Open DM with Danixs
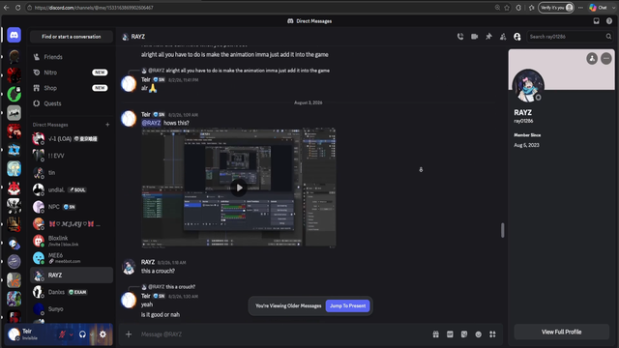 point(72,292)
